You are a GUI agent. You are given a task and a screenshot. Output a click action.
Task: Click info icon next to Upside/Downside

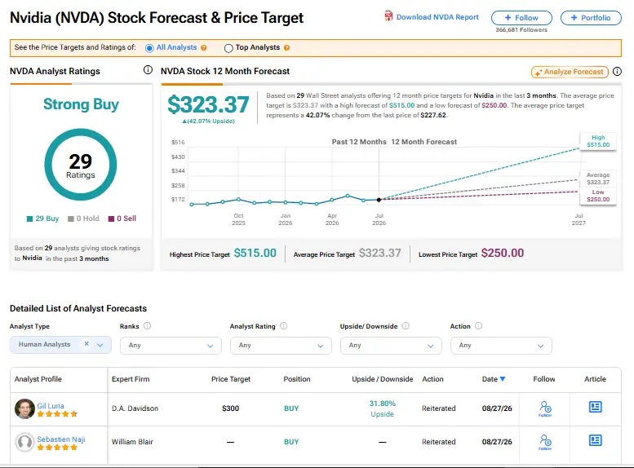(406, 326)
